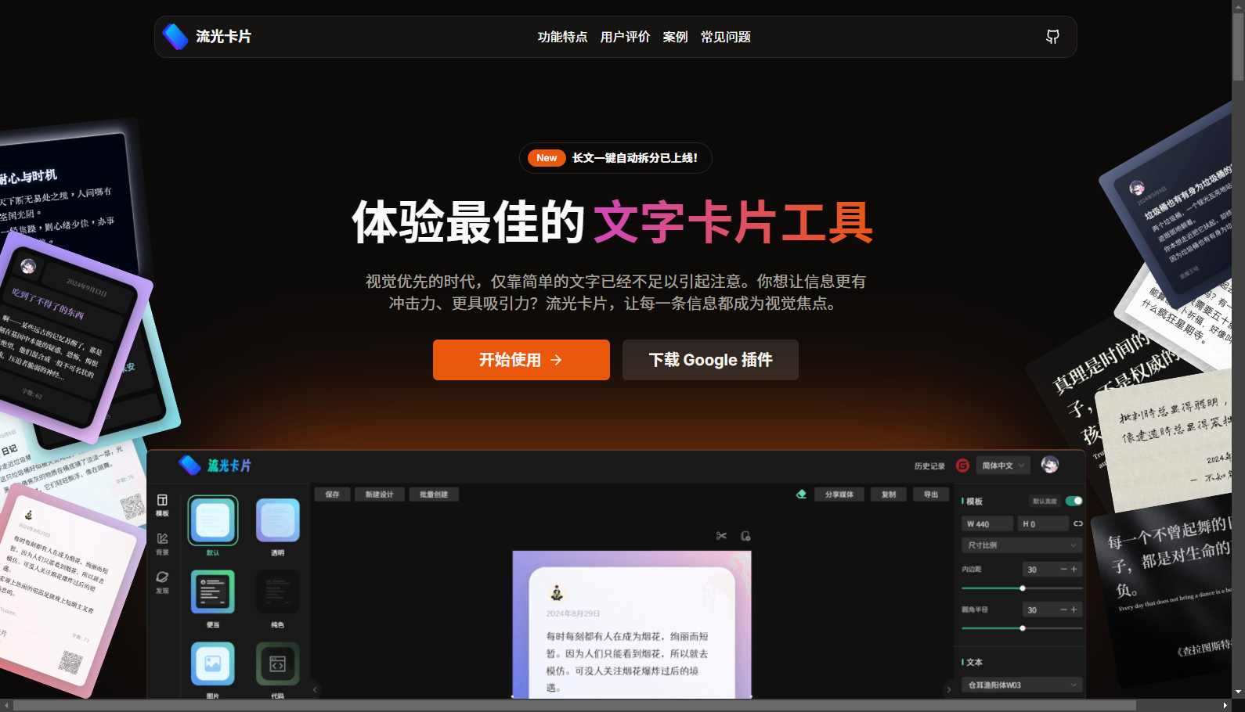Choose the 代码 template thumbnail
This screenshot has width=1245, height=712.
[x=278, y=663]
